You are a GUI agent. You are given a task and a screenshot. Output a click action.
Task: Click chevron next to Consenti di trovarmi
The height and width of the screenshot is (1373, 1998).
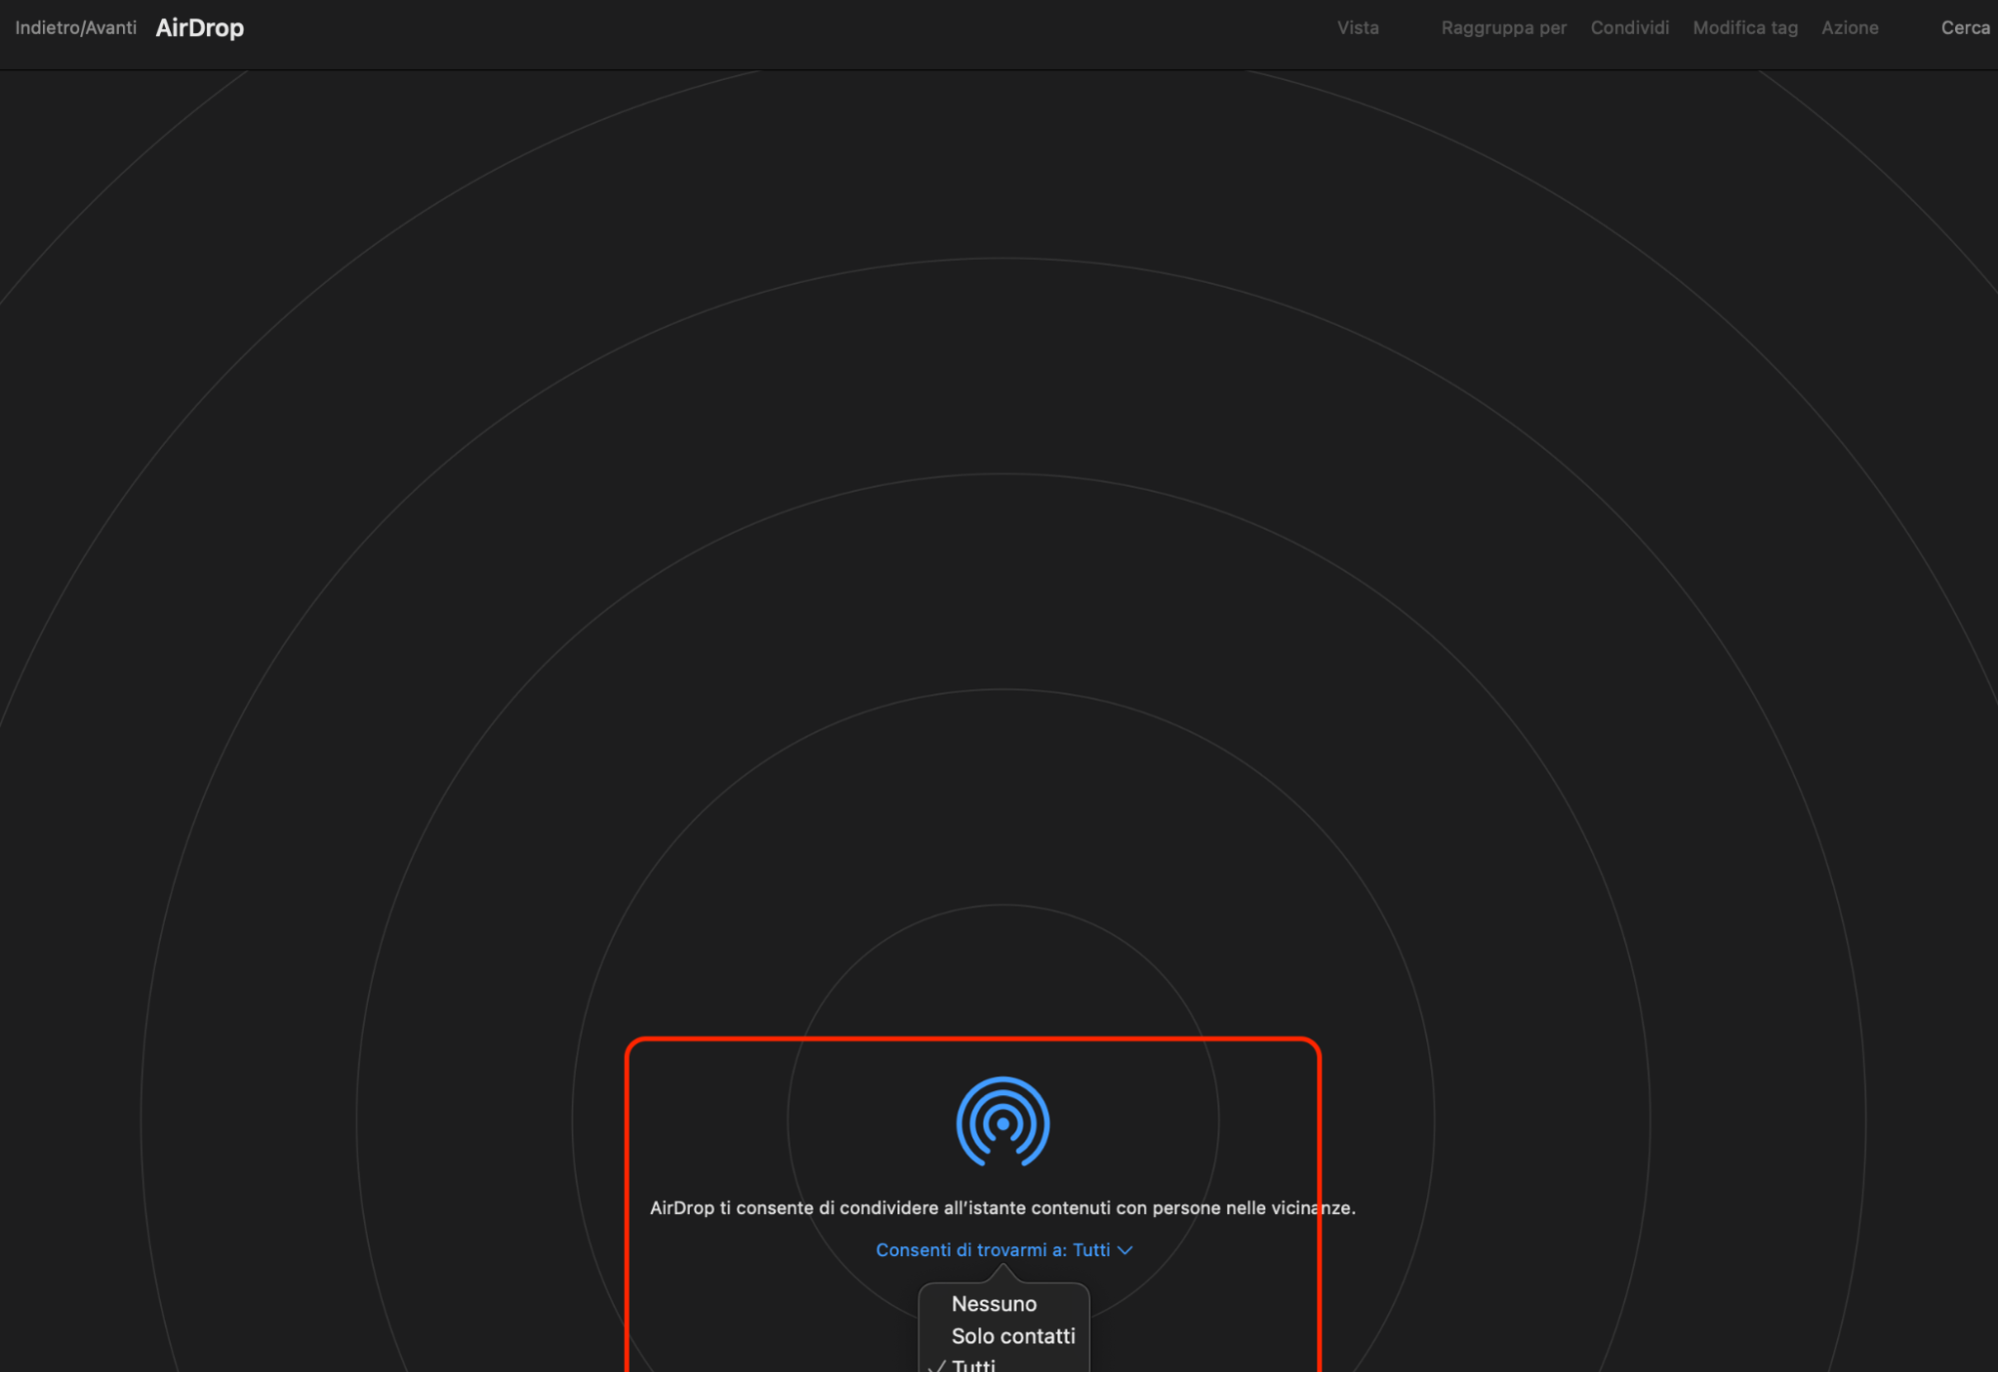(x=1124, y=1250)
